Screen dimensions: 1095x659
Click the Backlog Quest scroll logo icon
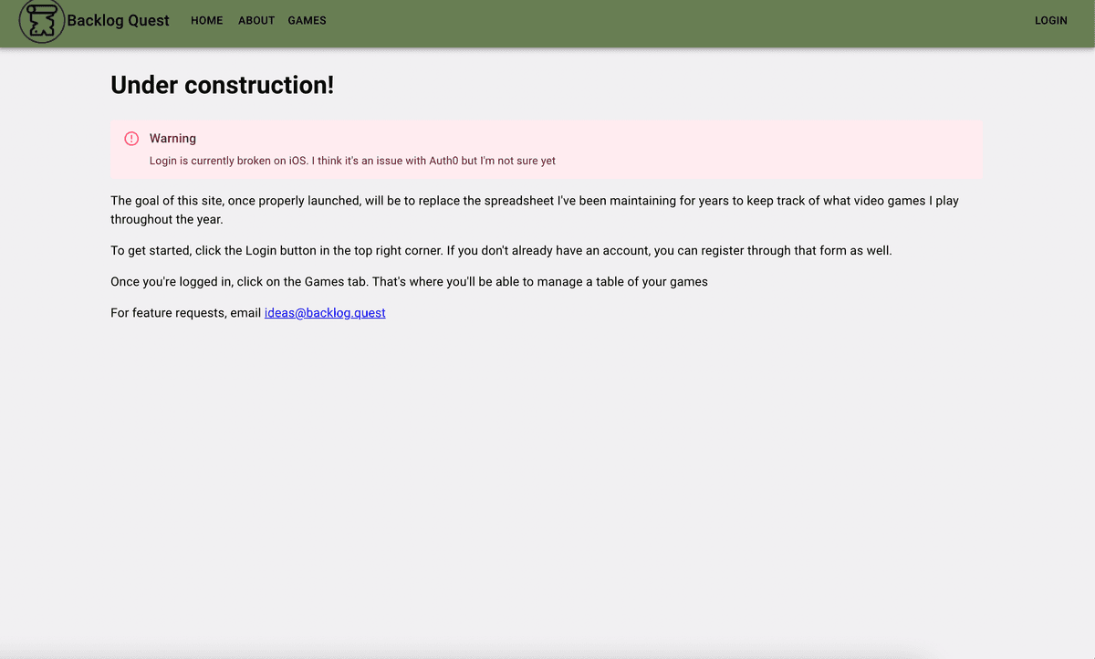pyautogui.click(x=41, y=20)
